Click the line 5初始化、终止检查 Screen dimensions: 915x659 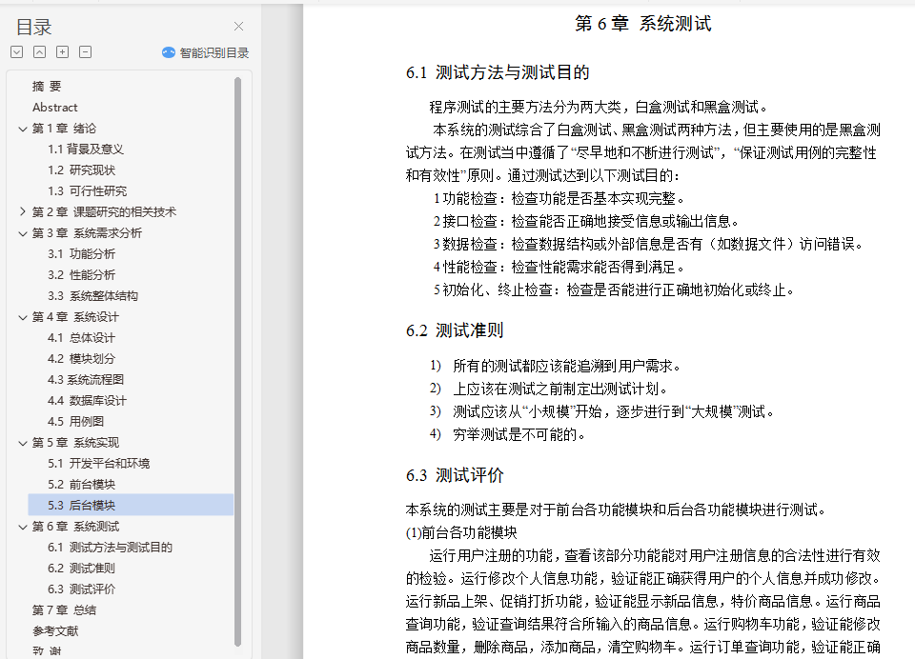[x=613, y=290]
